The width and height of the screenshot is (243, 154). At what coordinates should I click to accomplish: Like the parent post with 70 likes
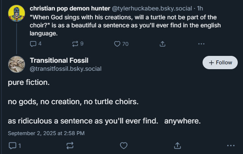tap(121, 44)
